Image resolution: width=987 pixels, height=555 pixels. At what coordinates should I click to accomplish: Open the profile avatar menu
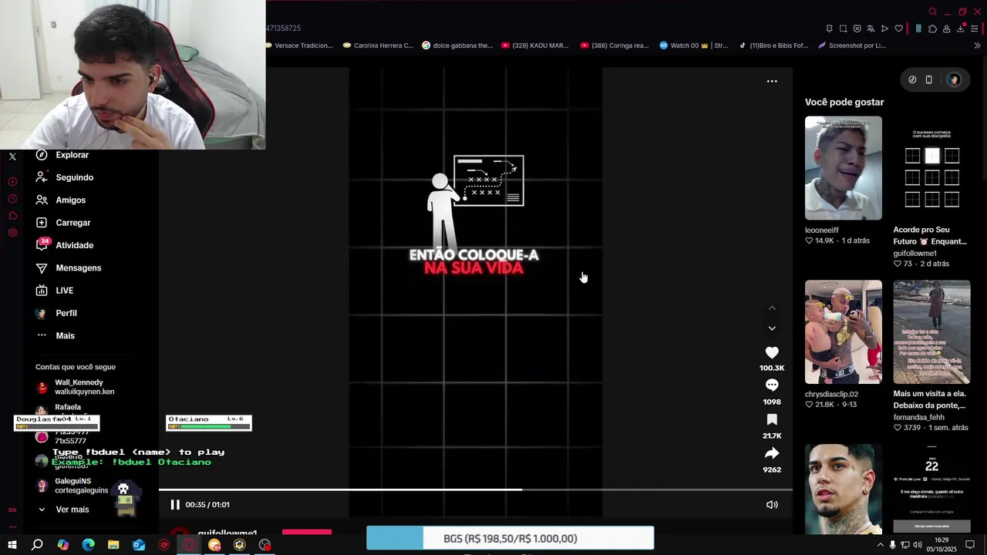(954, 80)
